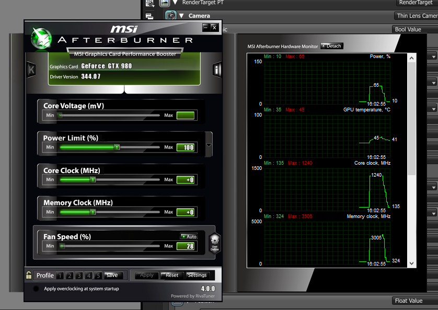Click the Power Limit value field showing 100
438x310 pixels.
point(186,147)
